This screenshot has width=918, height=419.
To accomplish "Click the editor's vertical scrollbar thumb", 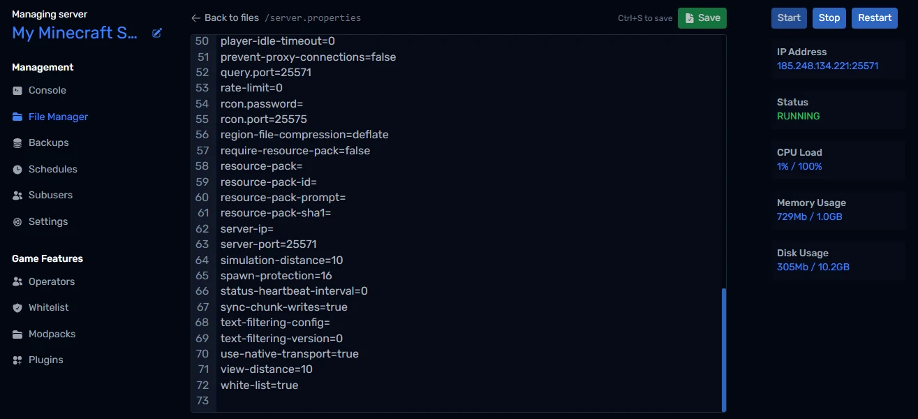I will click(x=724, y=350).
